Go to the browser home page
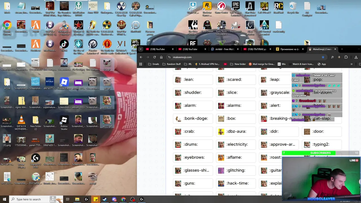This screenshot has height=203, width=361. tap(161, 57)
